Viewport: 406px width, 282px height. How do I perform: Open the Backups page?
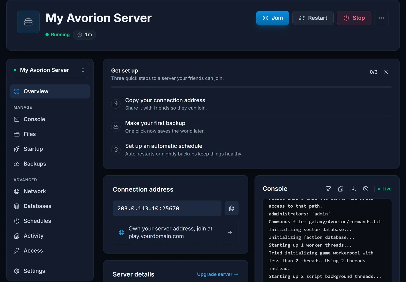click(50, 164)
